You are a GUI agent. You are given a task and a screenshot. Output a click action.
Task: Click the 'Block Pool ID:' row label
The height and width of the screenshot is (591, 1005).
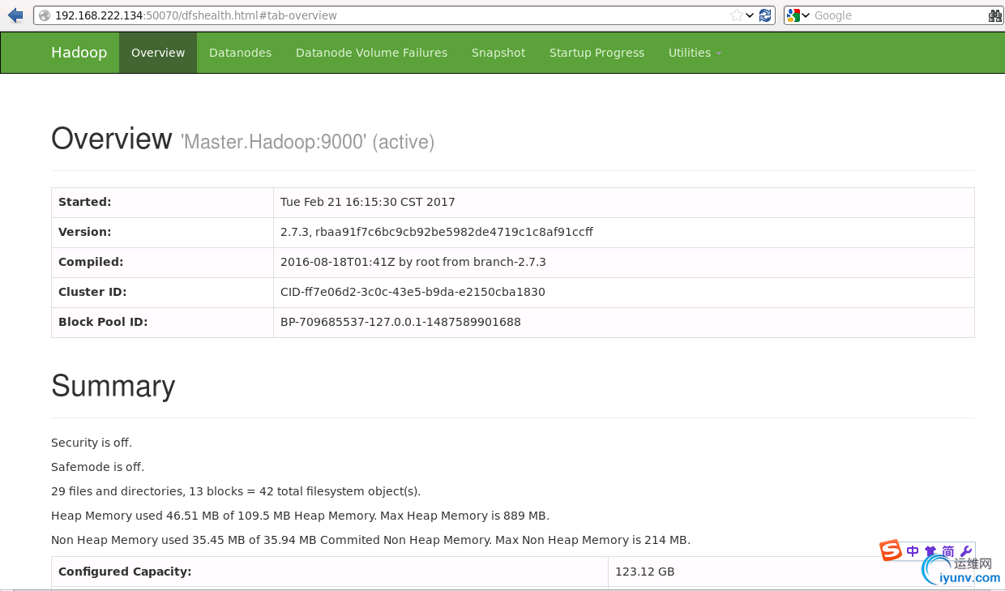[103, 322]
